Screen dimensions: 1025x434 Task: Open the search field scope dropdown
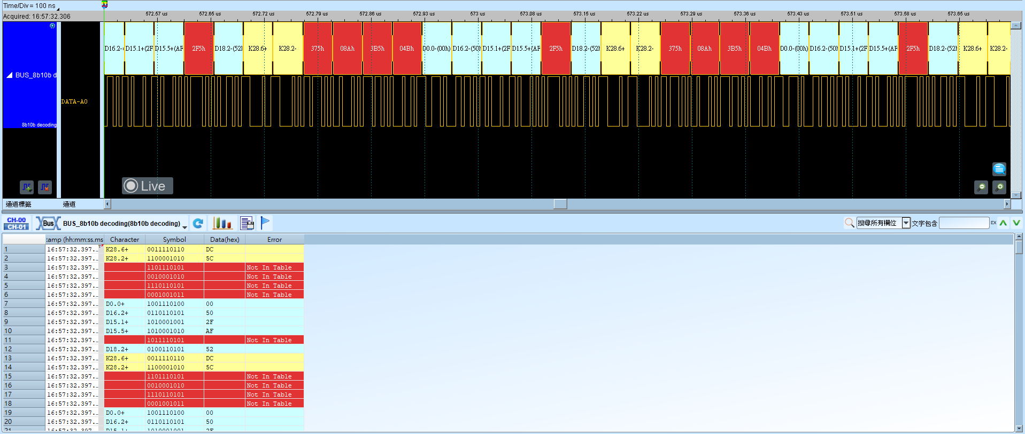pyautogui.click(x=906, y=223)
